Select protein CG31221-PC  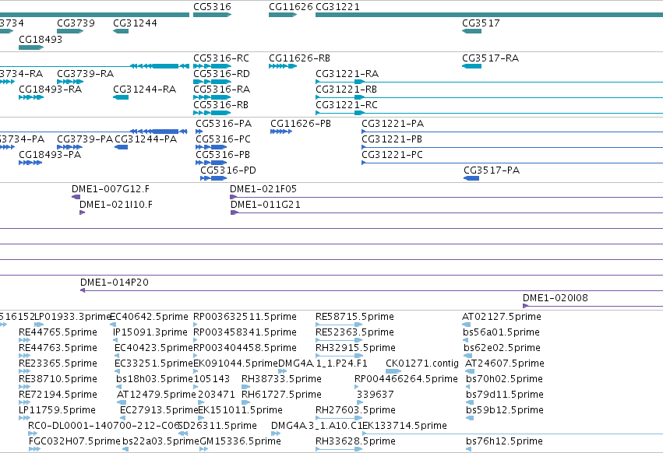click(393, 155)
